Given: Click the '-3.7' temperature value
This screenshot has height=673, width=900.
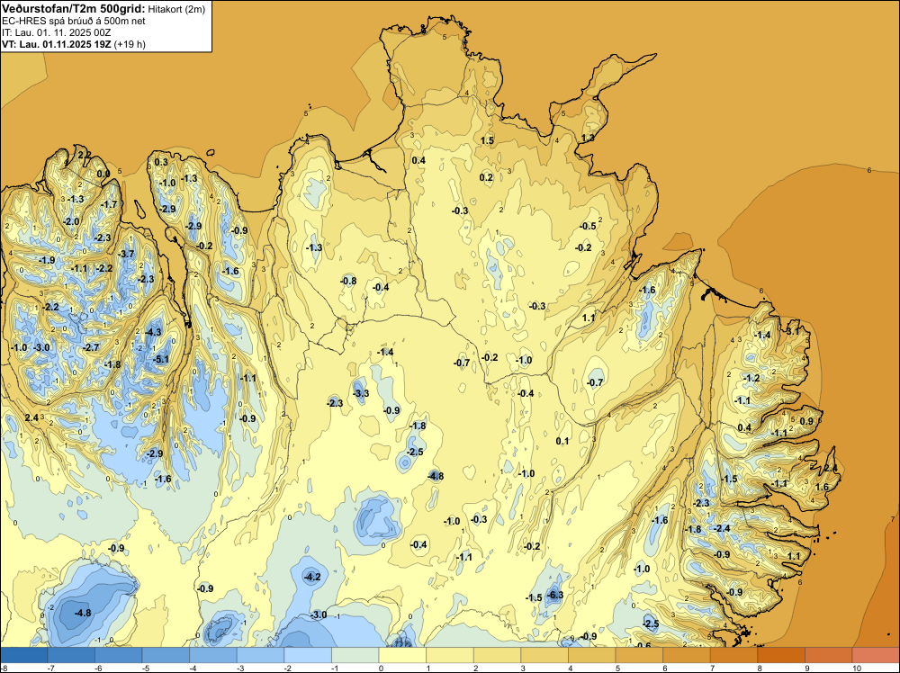Looking at the screenshot, I should (126, 254).
